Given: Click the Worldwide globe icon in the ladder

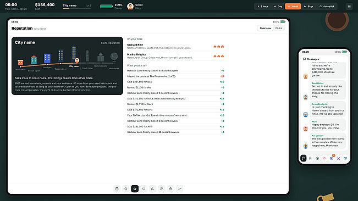Looking at the screenshot, I should 114,57.
